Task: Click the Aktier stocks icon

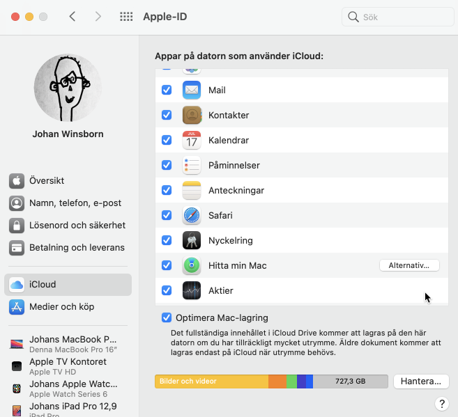Action: (x=192, y=291)
